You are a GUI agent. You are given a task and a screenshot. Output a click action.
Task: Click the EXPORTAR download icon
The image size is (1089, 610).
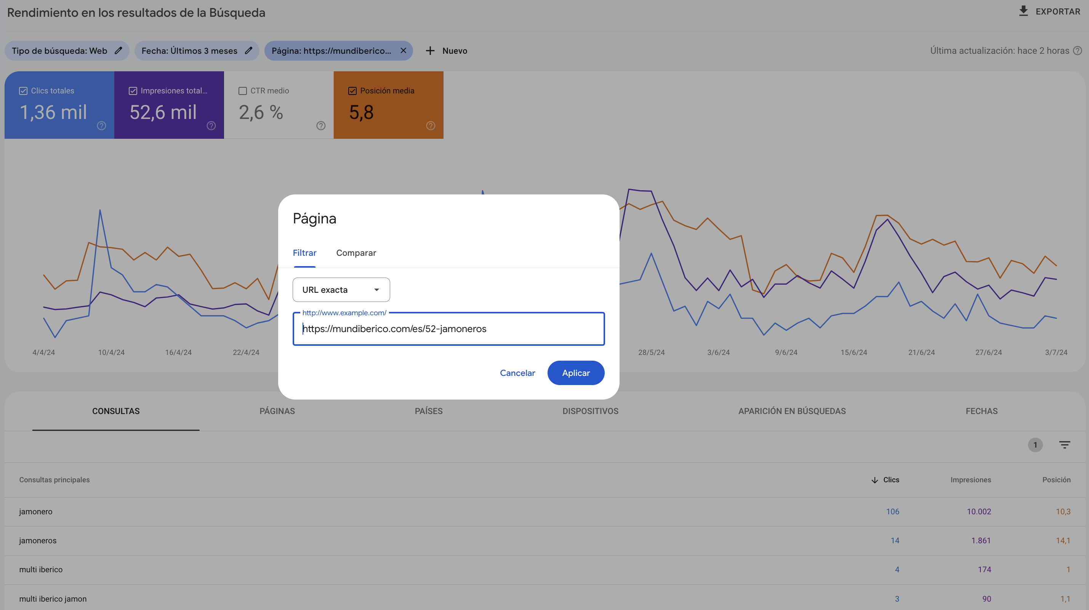[x=1023, y=11]
